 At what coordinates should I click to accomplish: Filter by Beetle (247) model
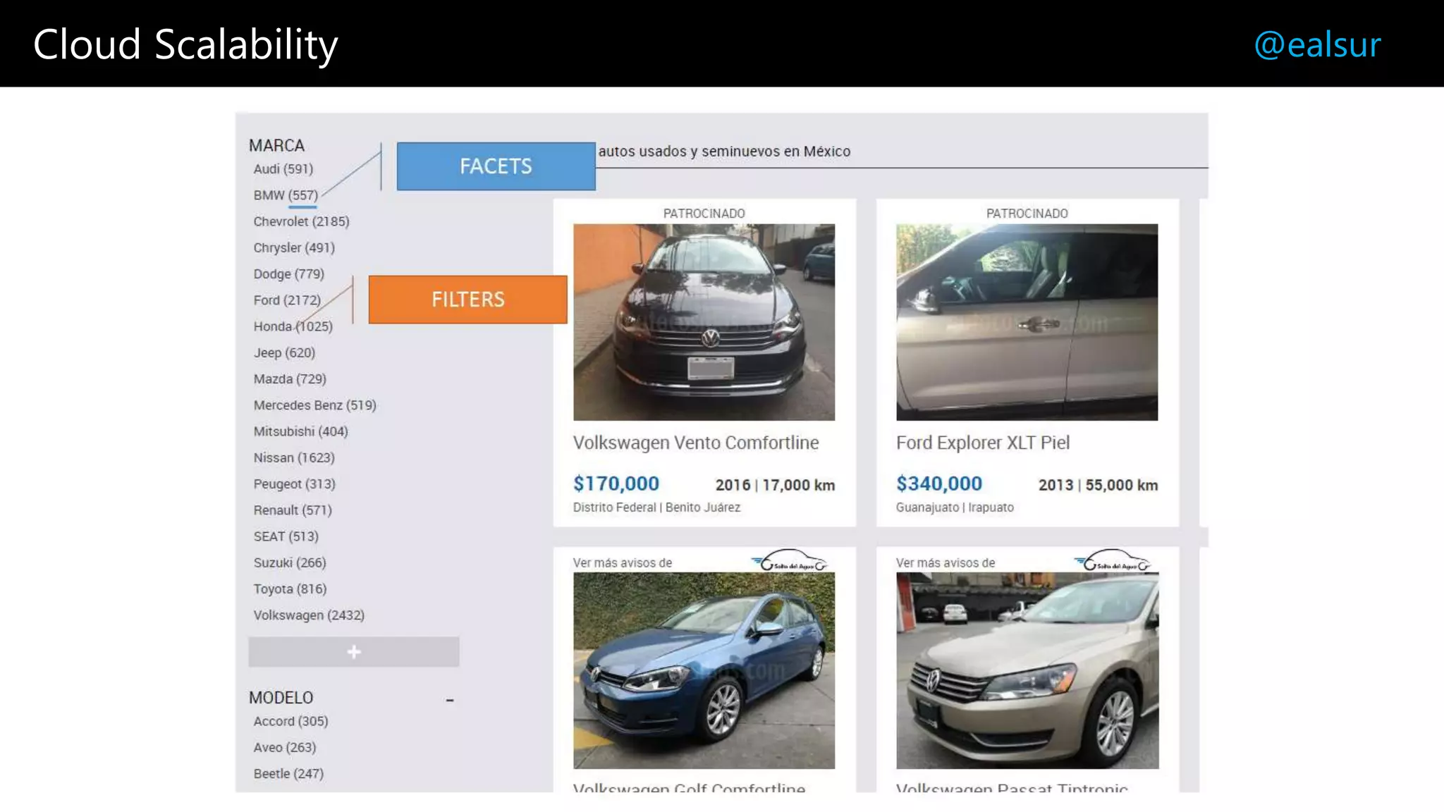coord(288,774)
